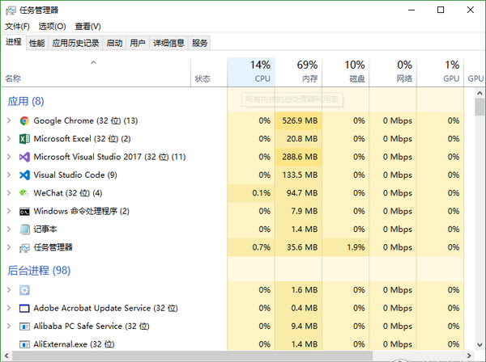
Task: Select the AliExternal.exe (32 位) row name
Action: pos(74,344)
